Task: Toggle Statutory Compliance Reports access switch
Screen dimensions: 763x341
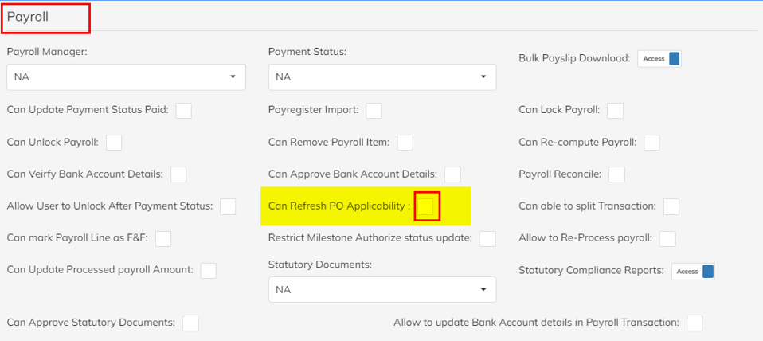Action: click(x=694, y=272)
